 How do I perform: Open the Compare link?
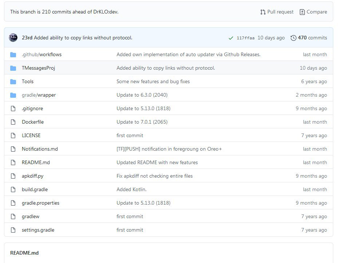(317, 12)
